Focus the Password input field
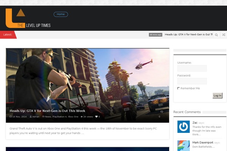227x151 pixels. tap(192, 81)
